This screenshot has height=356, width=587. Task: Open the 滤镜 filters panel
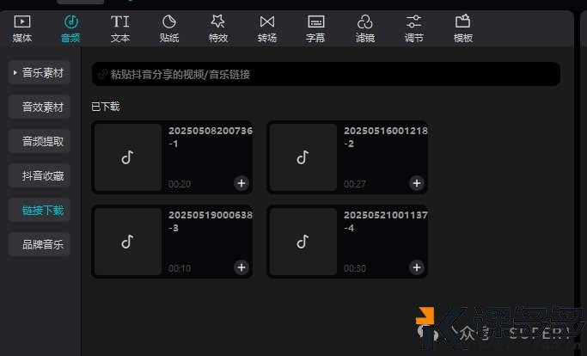(364, 28)
